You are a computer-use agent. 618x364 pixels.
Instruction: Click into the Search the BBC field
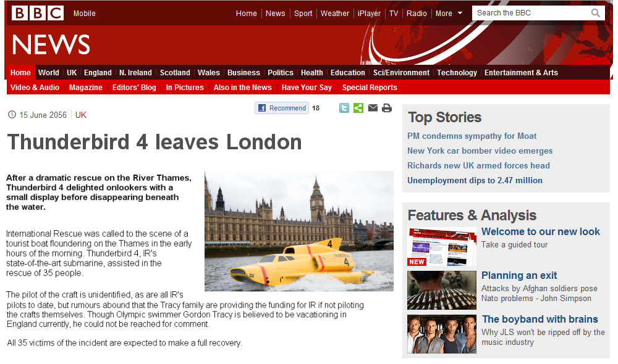click(532, 13)
